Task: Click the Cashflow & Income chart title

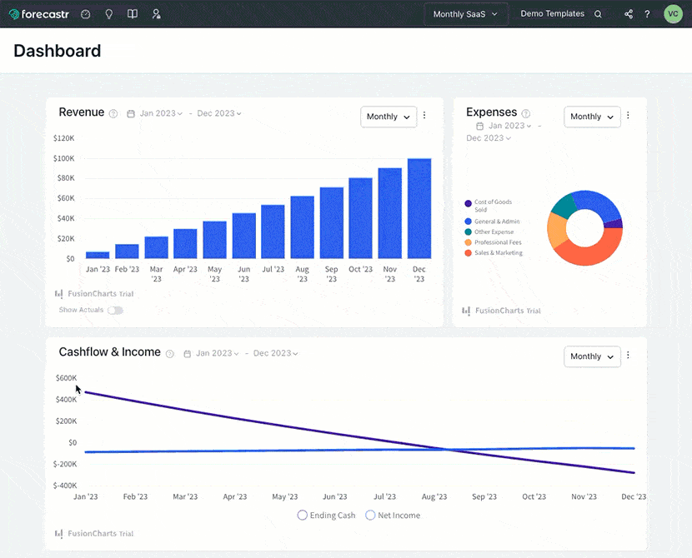Action: pyautogui.click(x=109, y=352)
